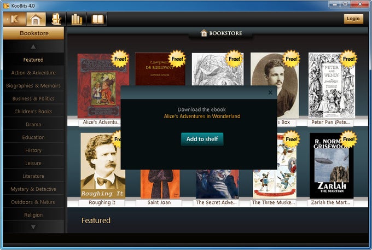Click the Free badge on Roughing It

tap(117, 139)
